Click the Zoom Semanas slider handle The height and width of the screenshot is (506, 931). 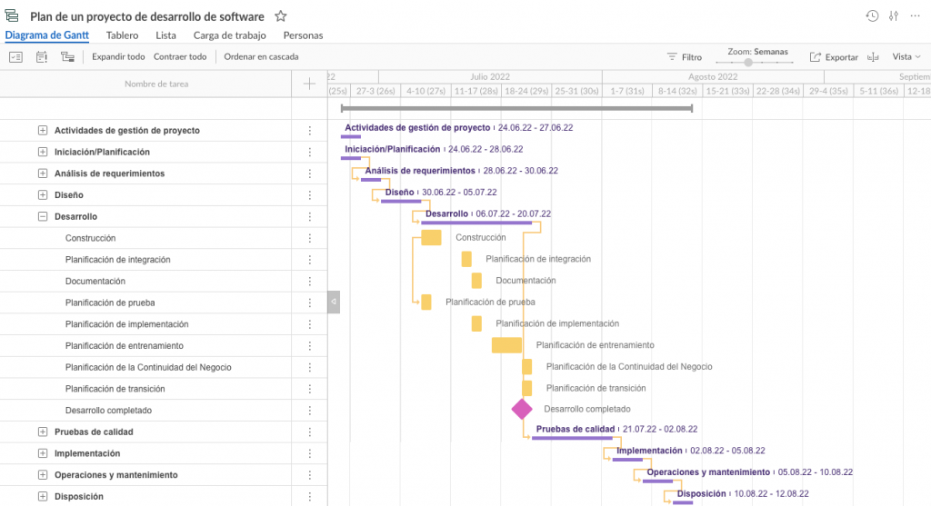(748, 63)
